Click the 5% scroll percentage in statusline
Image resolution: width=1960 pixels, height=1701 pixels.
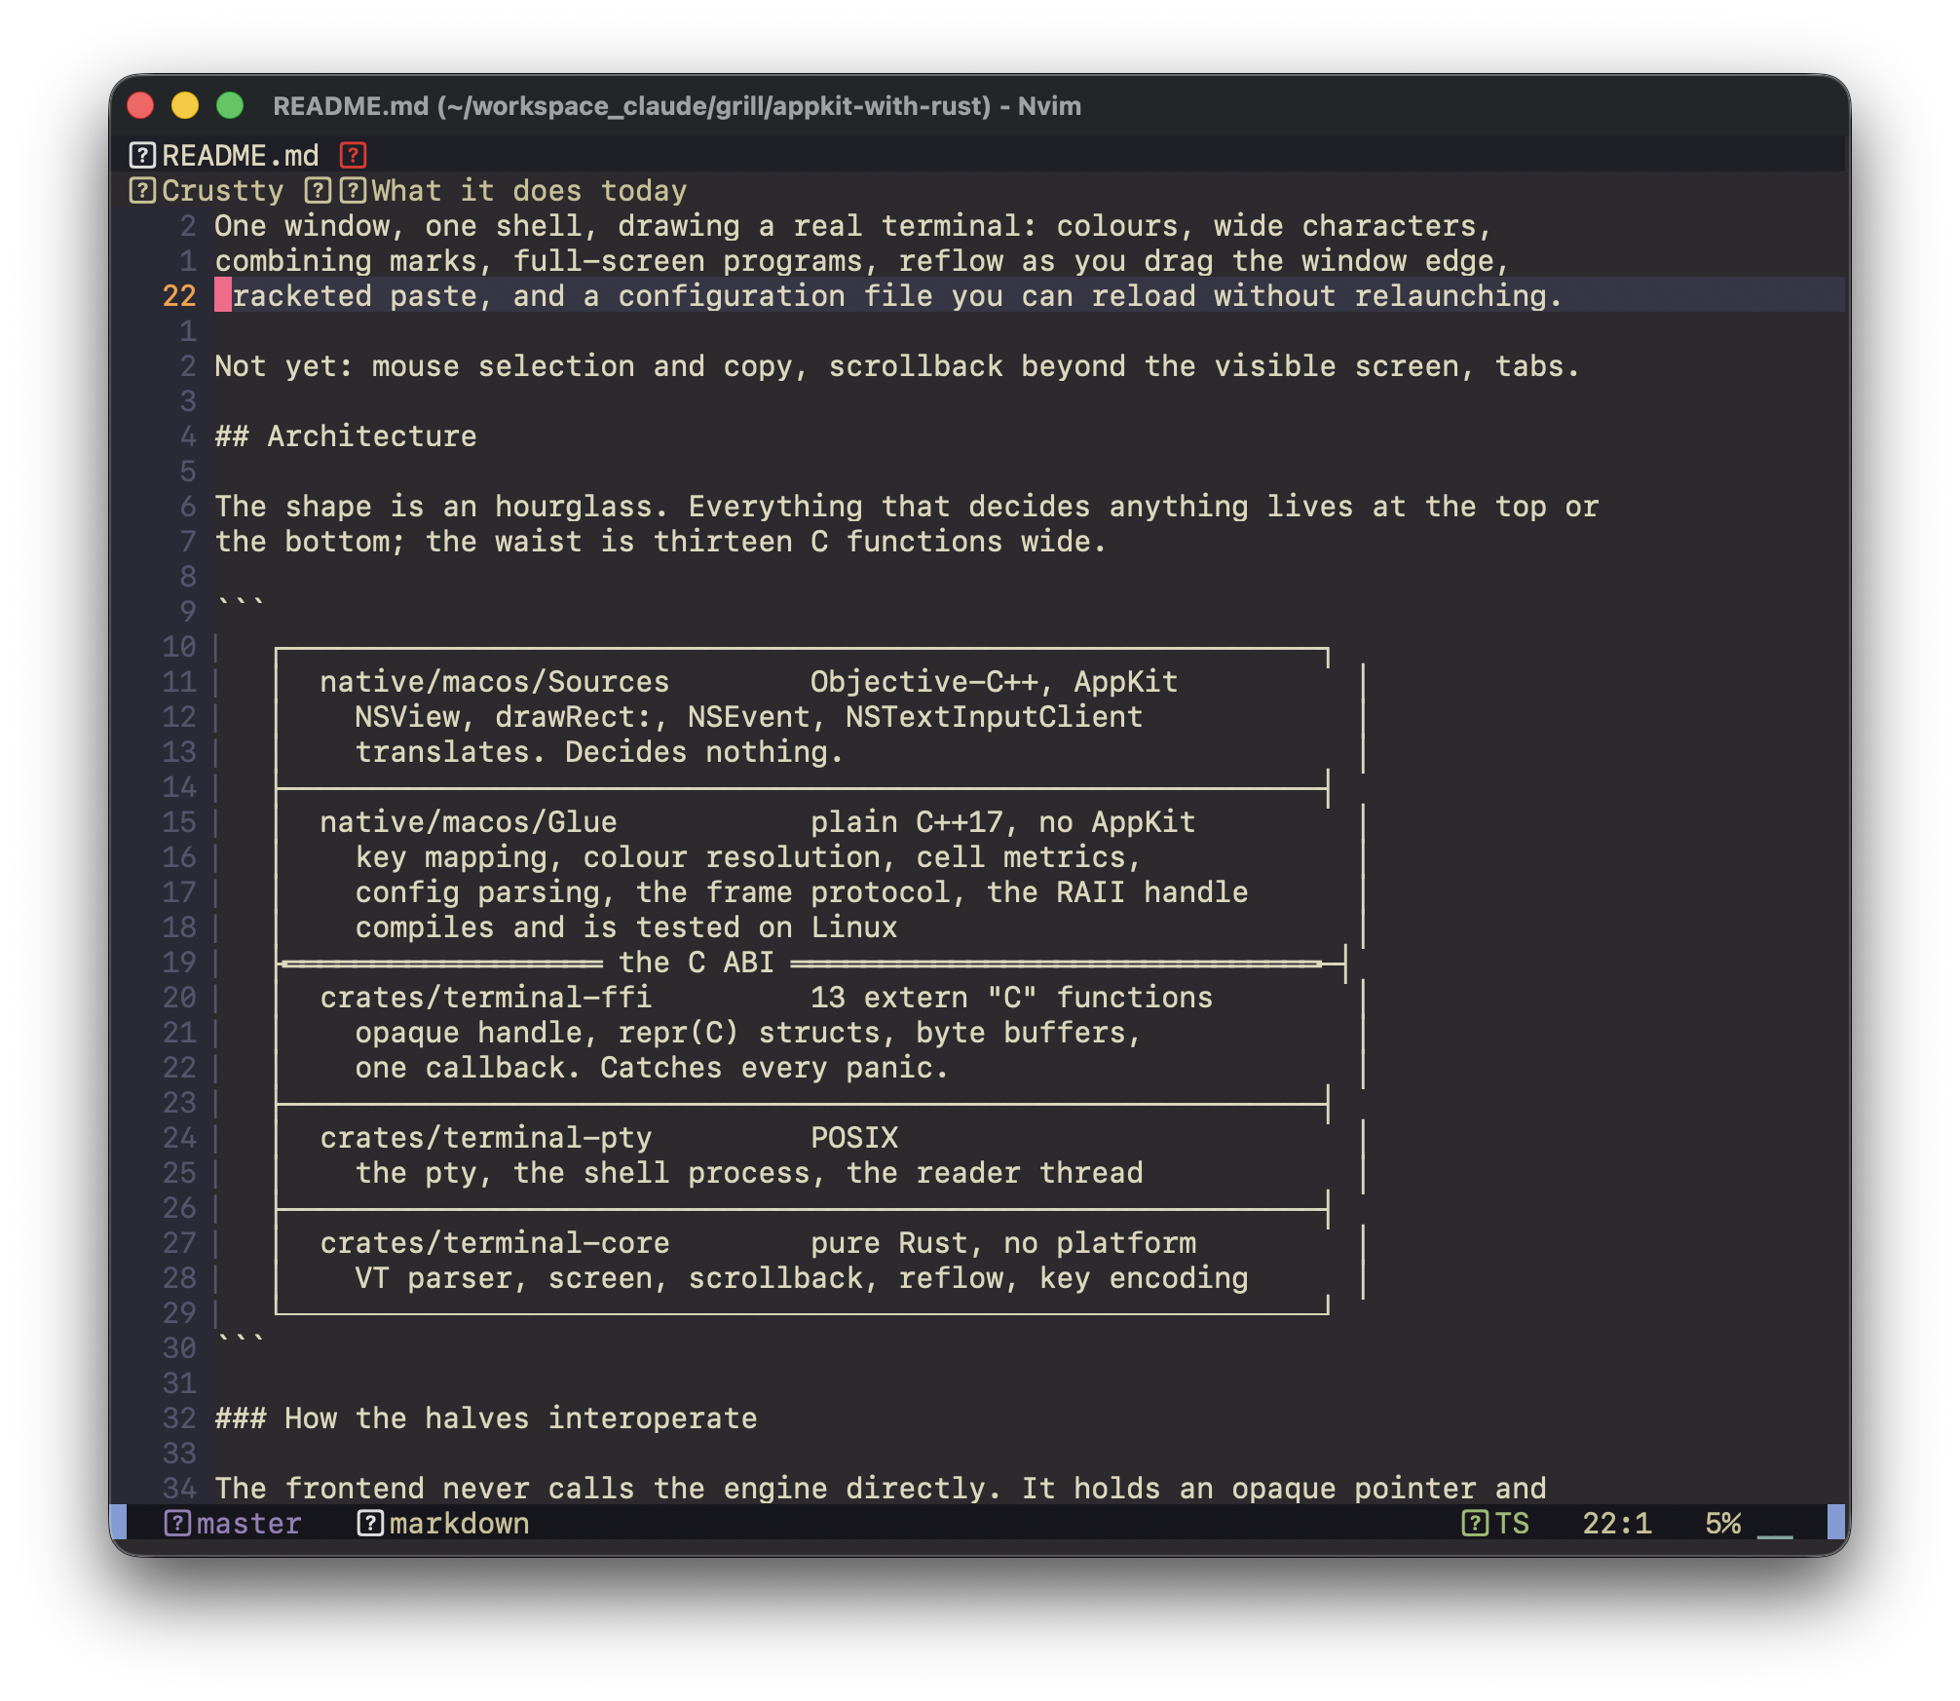pyautogui.click(x=1722, y=1523)
